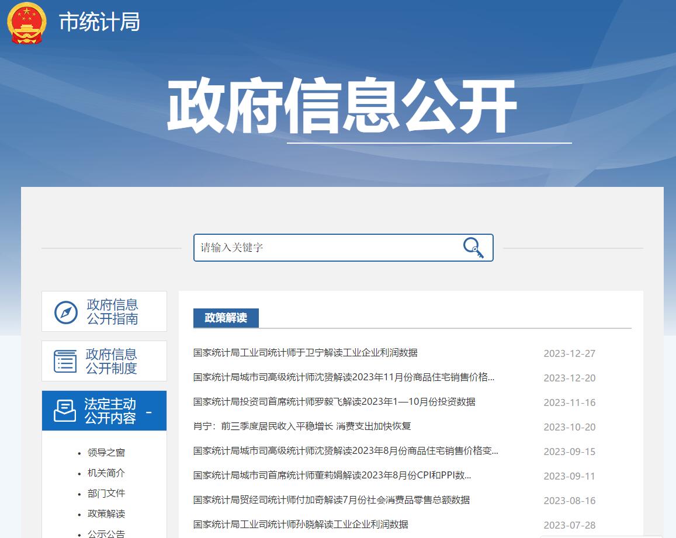
Task: Open article on 于卫宁解读工业企业利润数据
Action: click(x=305, y=353)
